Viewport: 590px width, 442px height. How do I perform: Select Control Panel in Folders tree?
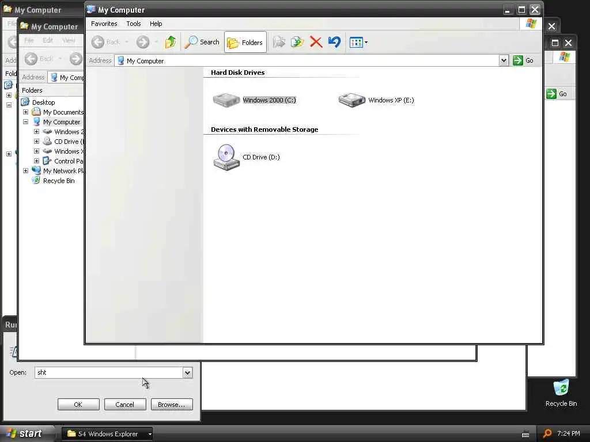tap(69, 161)
